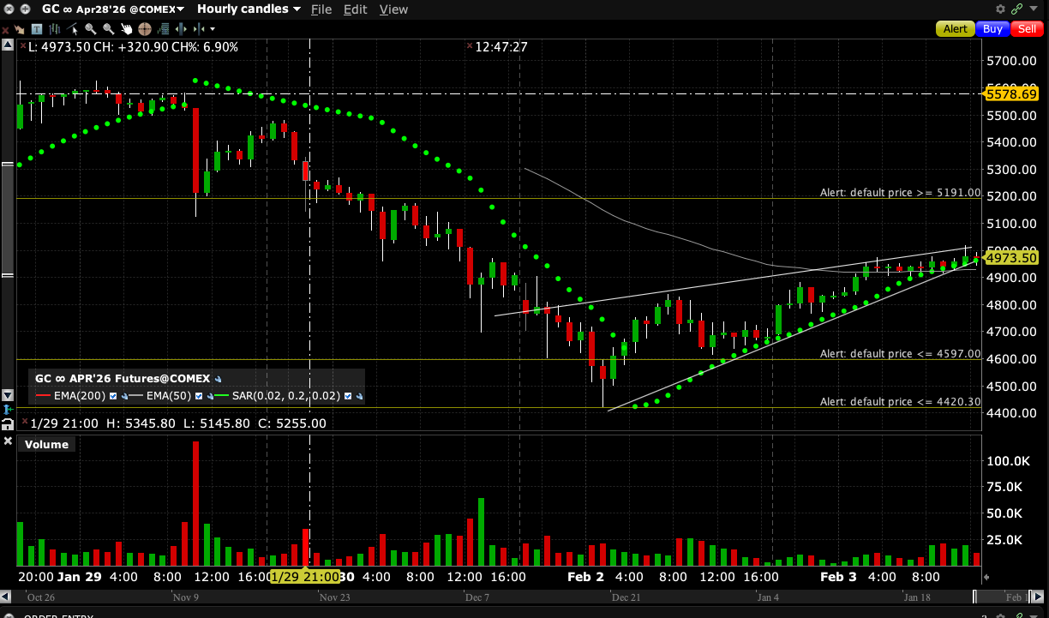Click the blue Buy button

992,29
